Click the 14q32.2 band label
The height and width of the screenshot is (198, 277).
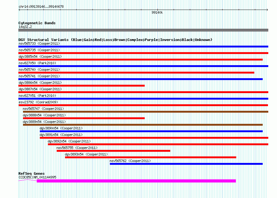25,27
